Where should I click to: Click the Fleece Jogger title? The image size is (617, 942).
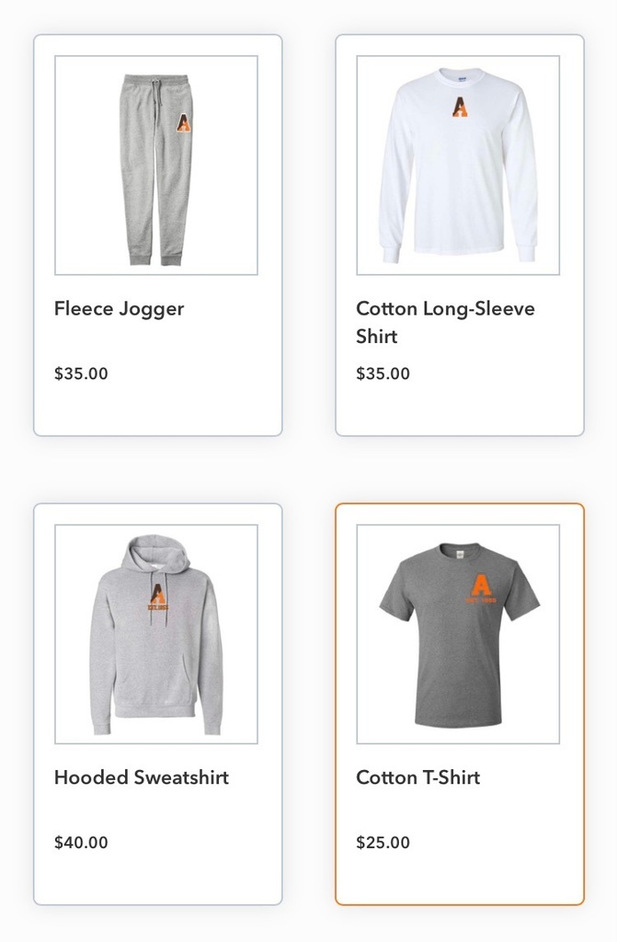click(119, 309)
